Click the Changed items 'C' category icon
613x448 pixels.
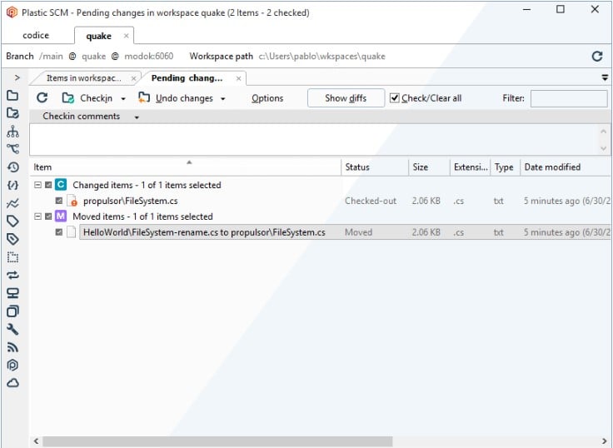(x=61, y=184)
